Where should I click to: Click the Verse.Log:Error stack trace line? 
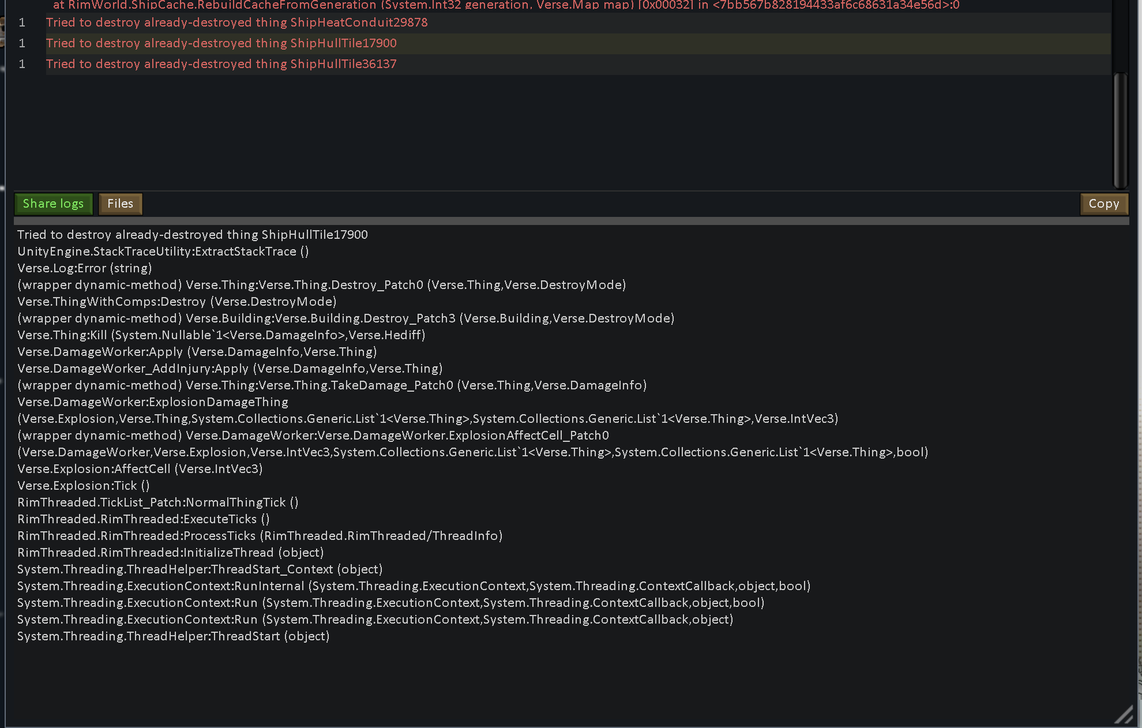point(85,268)
